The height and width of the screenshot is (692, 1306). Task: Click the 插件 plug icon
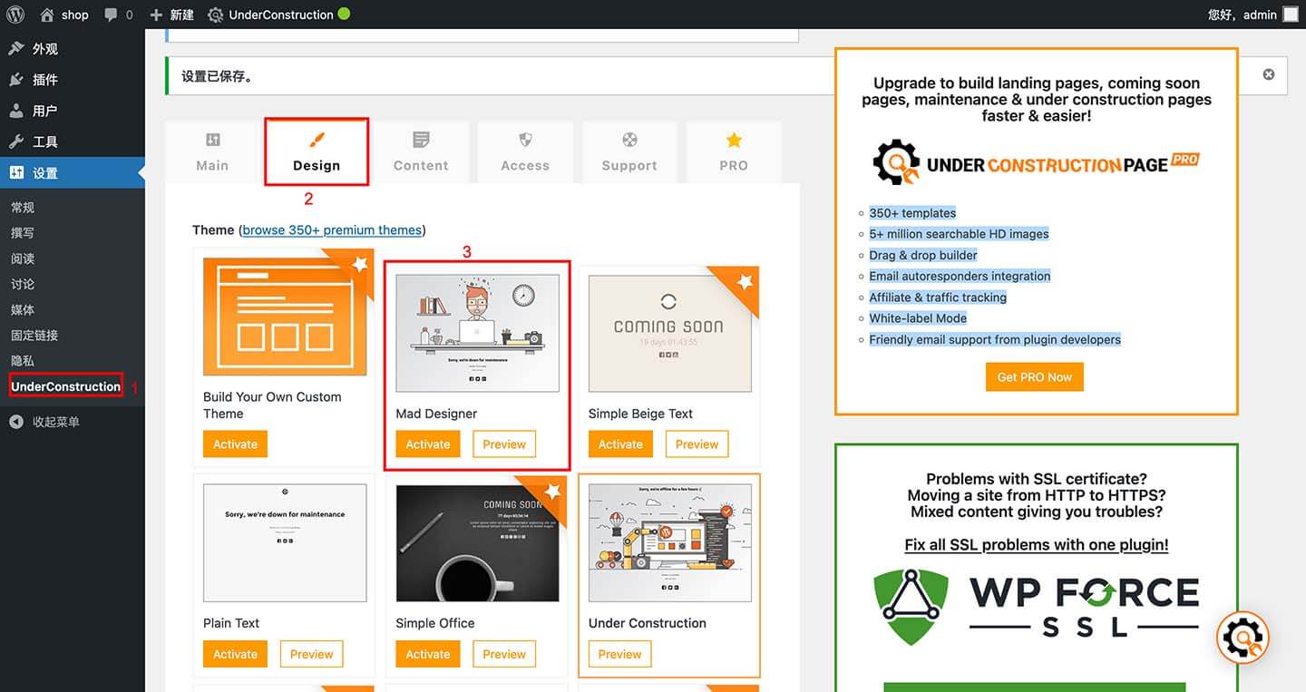click(x=16, y=80)
